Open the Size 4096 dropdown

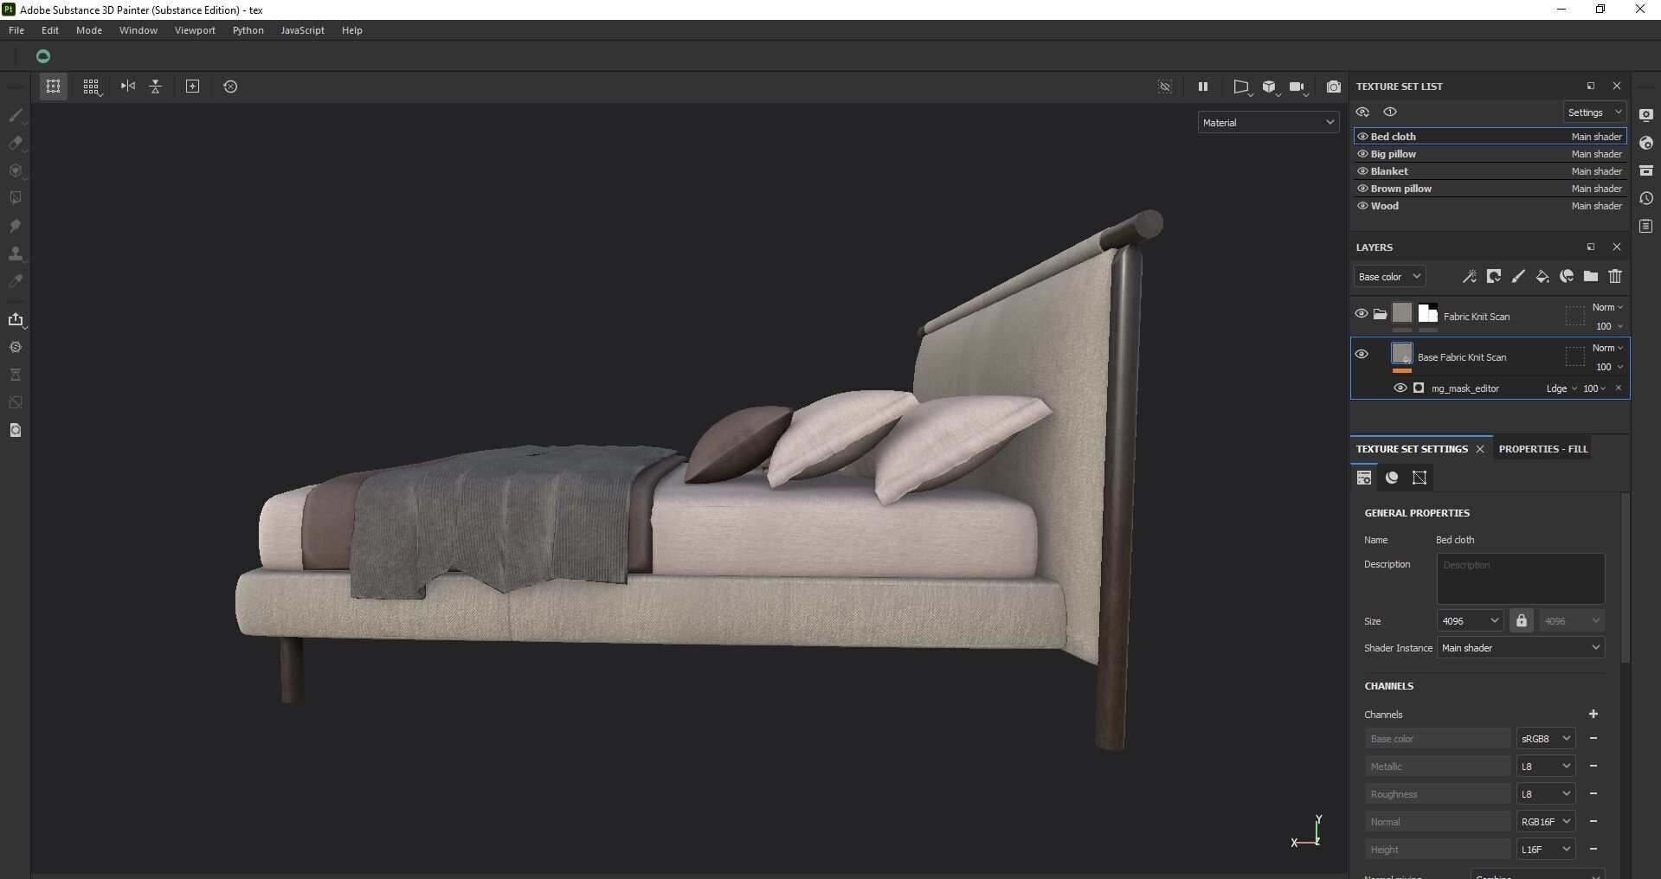1470,621
